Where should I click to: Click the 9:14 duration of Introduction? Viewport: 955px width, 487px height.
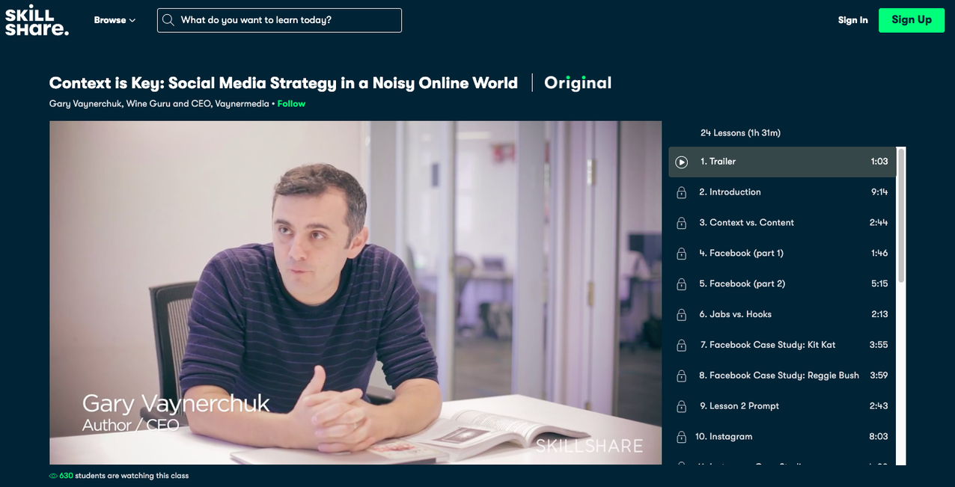(x=879, y=192)
